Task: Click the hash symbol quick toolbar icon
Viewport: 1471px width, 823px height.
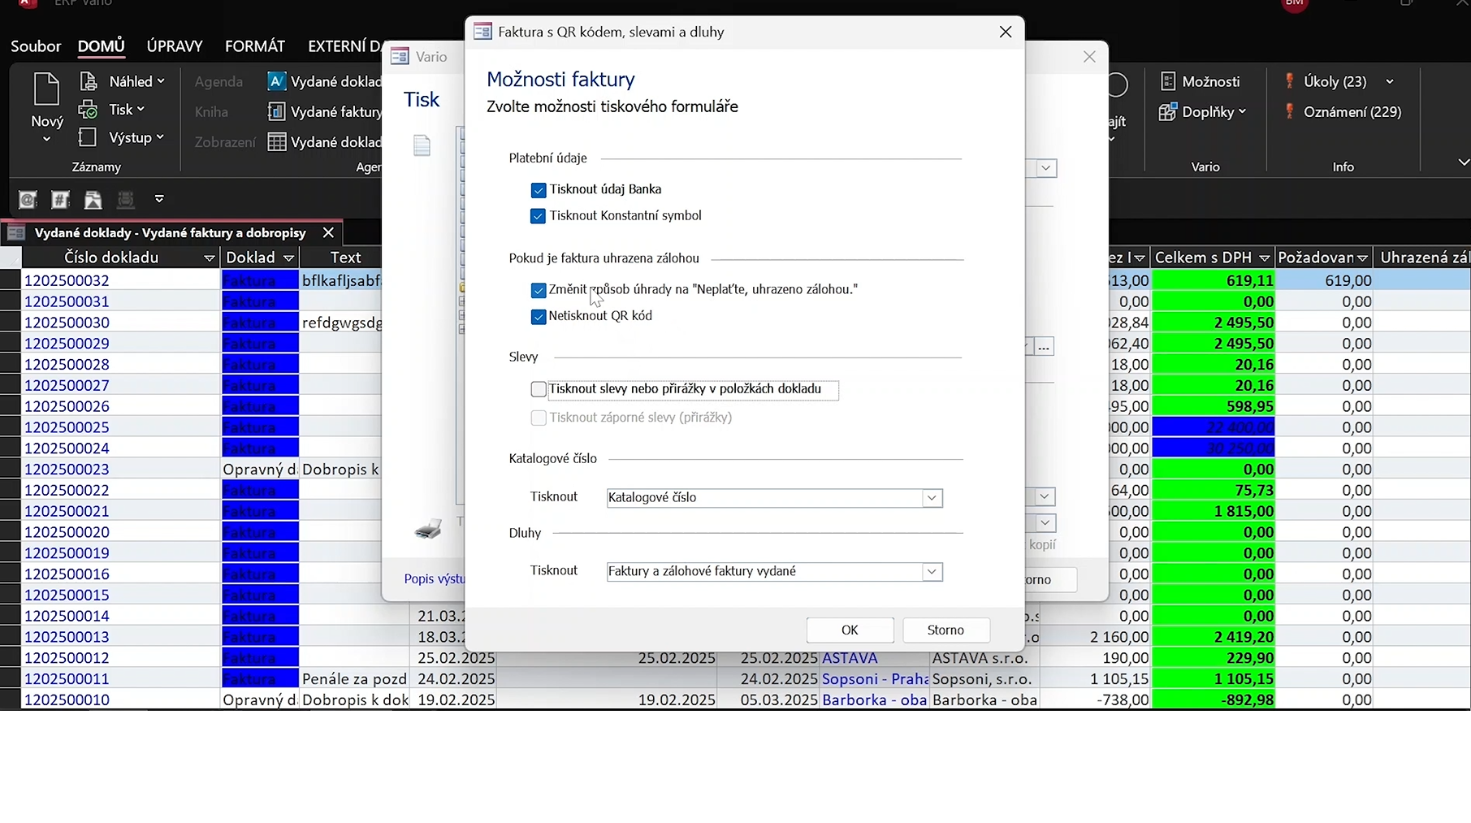Action: coord(60,199)
